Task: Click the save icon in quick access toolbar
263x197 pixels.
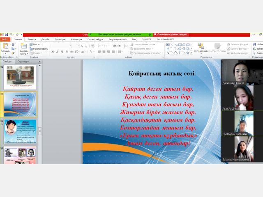Action: (x=7, y=34)
